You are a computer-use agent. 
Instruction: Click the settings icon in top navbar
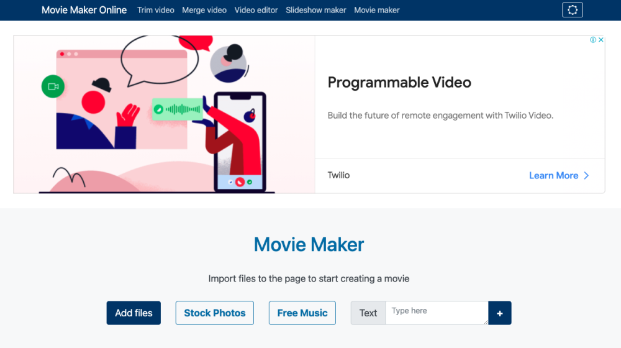pyautogui.click(x=572, y=10)
